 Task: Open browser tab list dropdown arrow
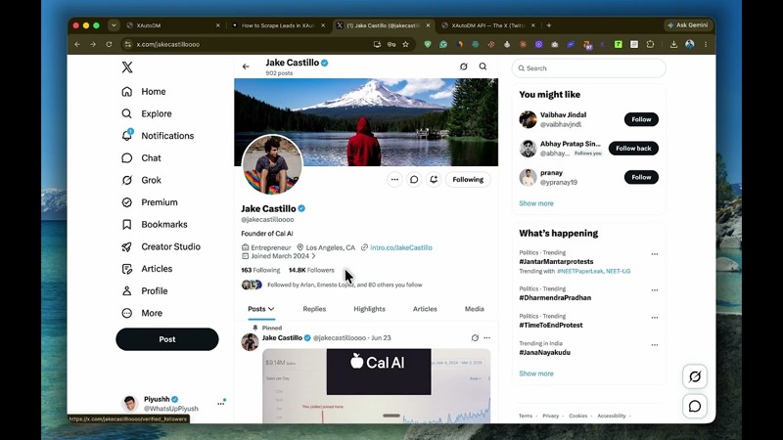click(x=114, y=25)
